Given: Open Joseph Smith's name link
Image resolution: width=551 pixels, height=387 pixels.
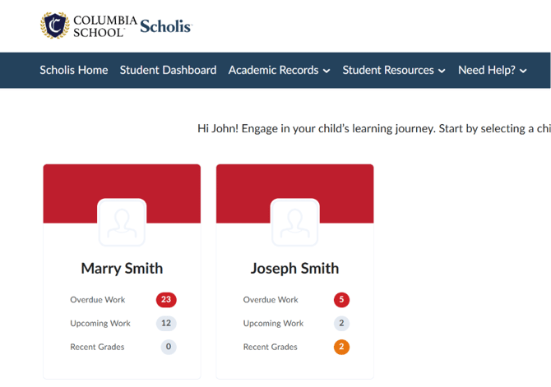Looking at the screenshot, I should point(295,269).
